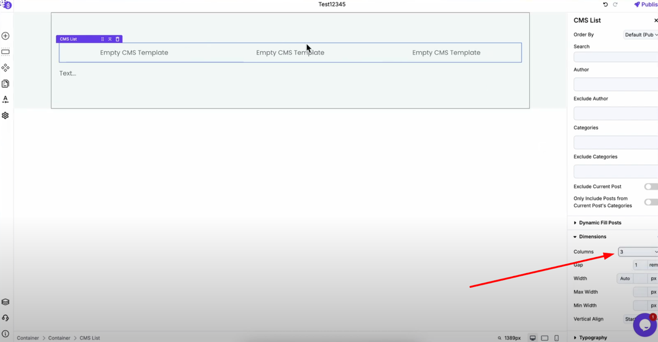Open the support headset icon
This screenshot has width=658, height=342.
(6, 318)
